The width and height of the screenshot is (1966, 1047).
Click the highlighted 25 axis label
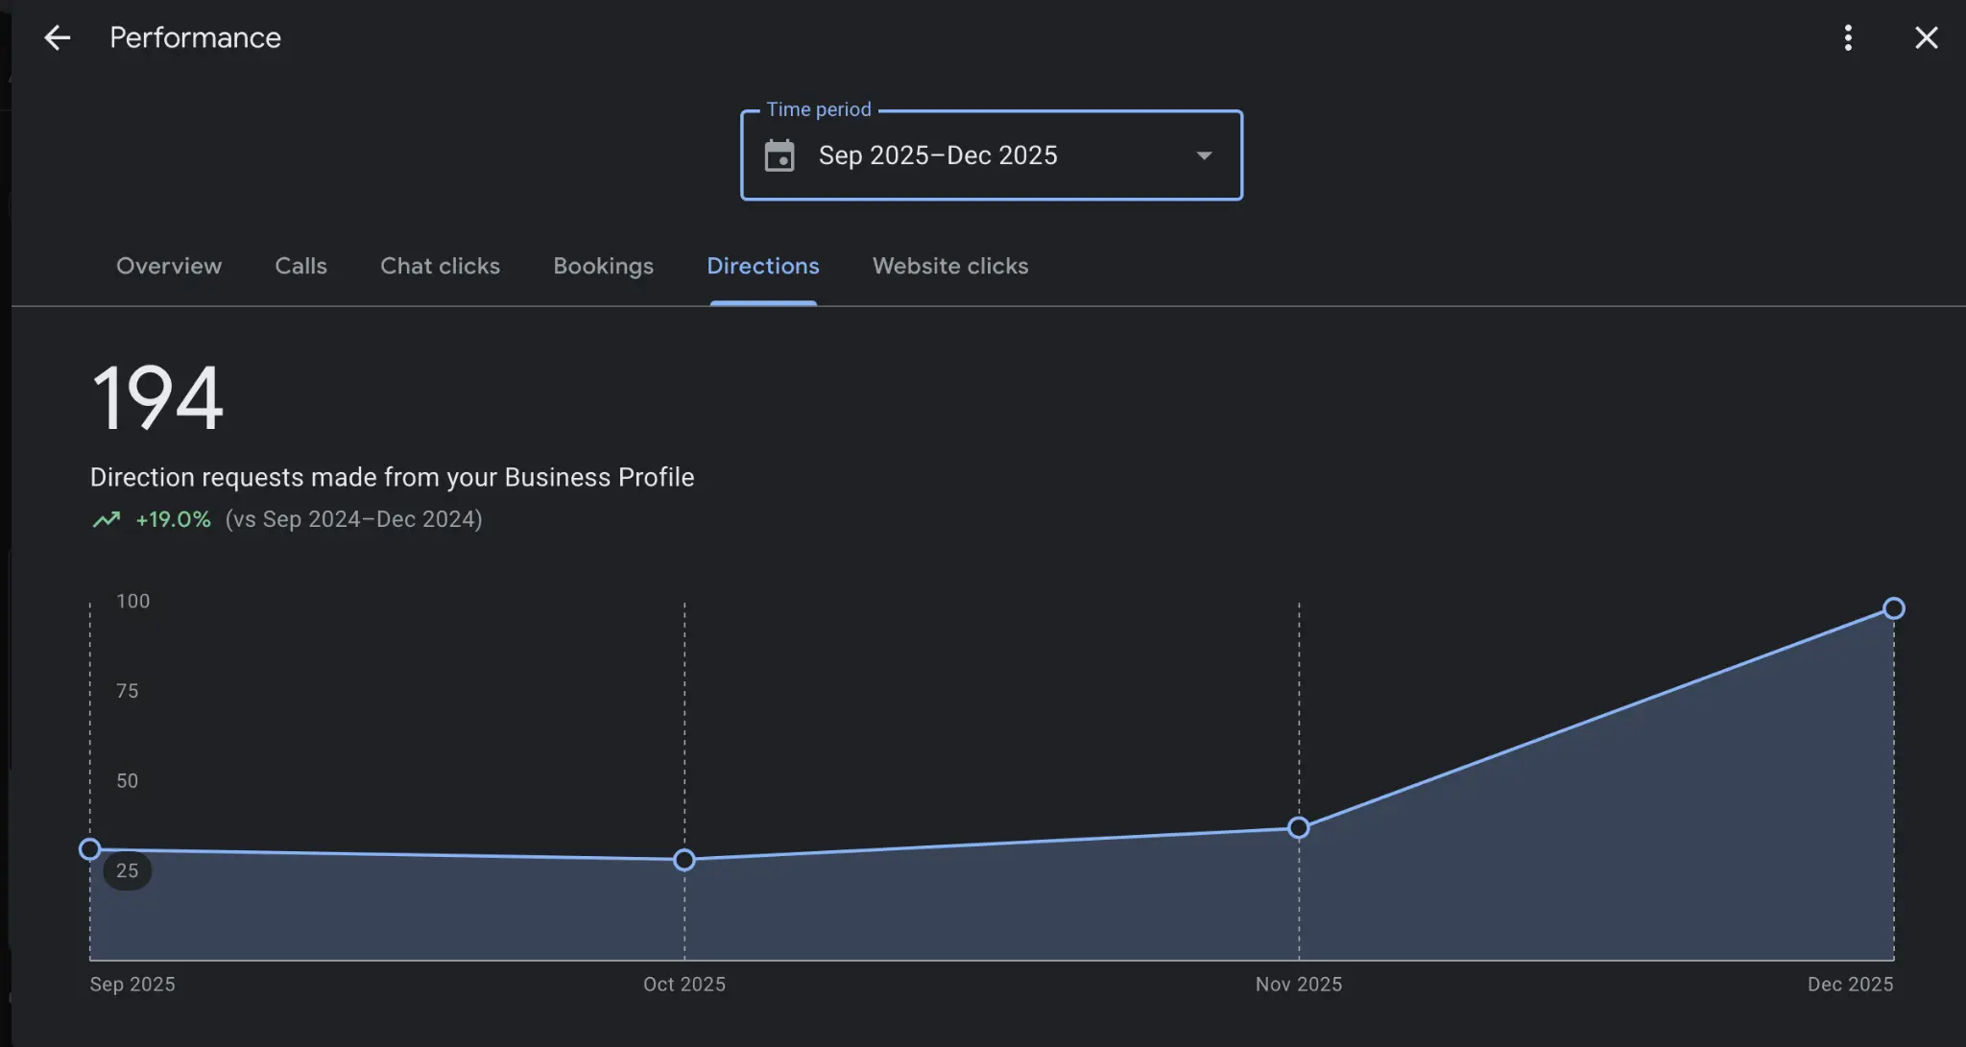(x=128, y=870)
